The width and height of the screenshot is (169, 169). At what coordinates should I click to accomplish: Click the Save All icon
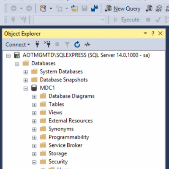[x=95, y=8]
